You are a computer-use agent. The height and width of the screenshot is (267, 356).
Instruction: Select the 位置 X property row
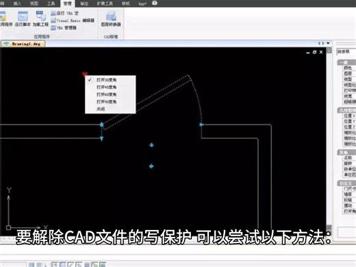click(349, 116)
